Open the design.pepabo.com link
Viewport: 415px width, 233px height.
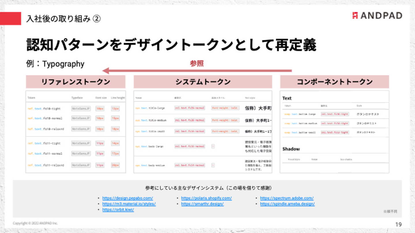pyautogui.click(x=128, y=198)
